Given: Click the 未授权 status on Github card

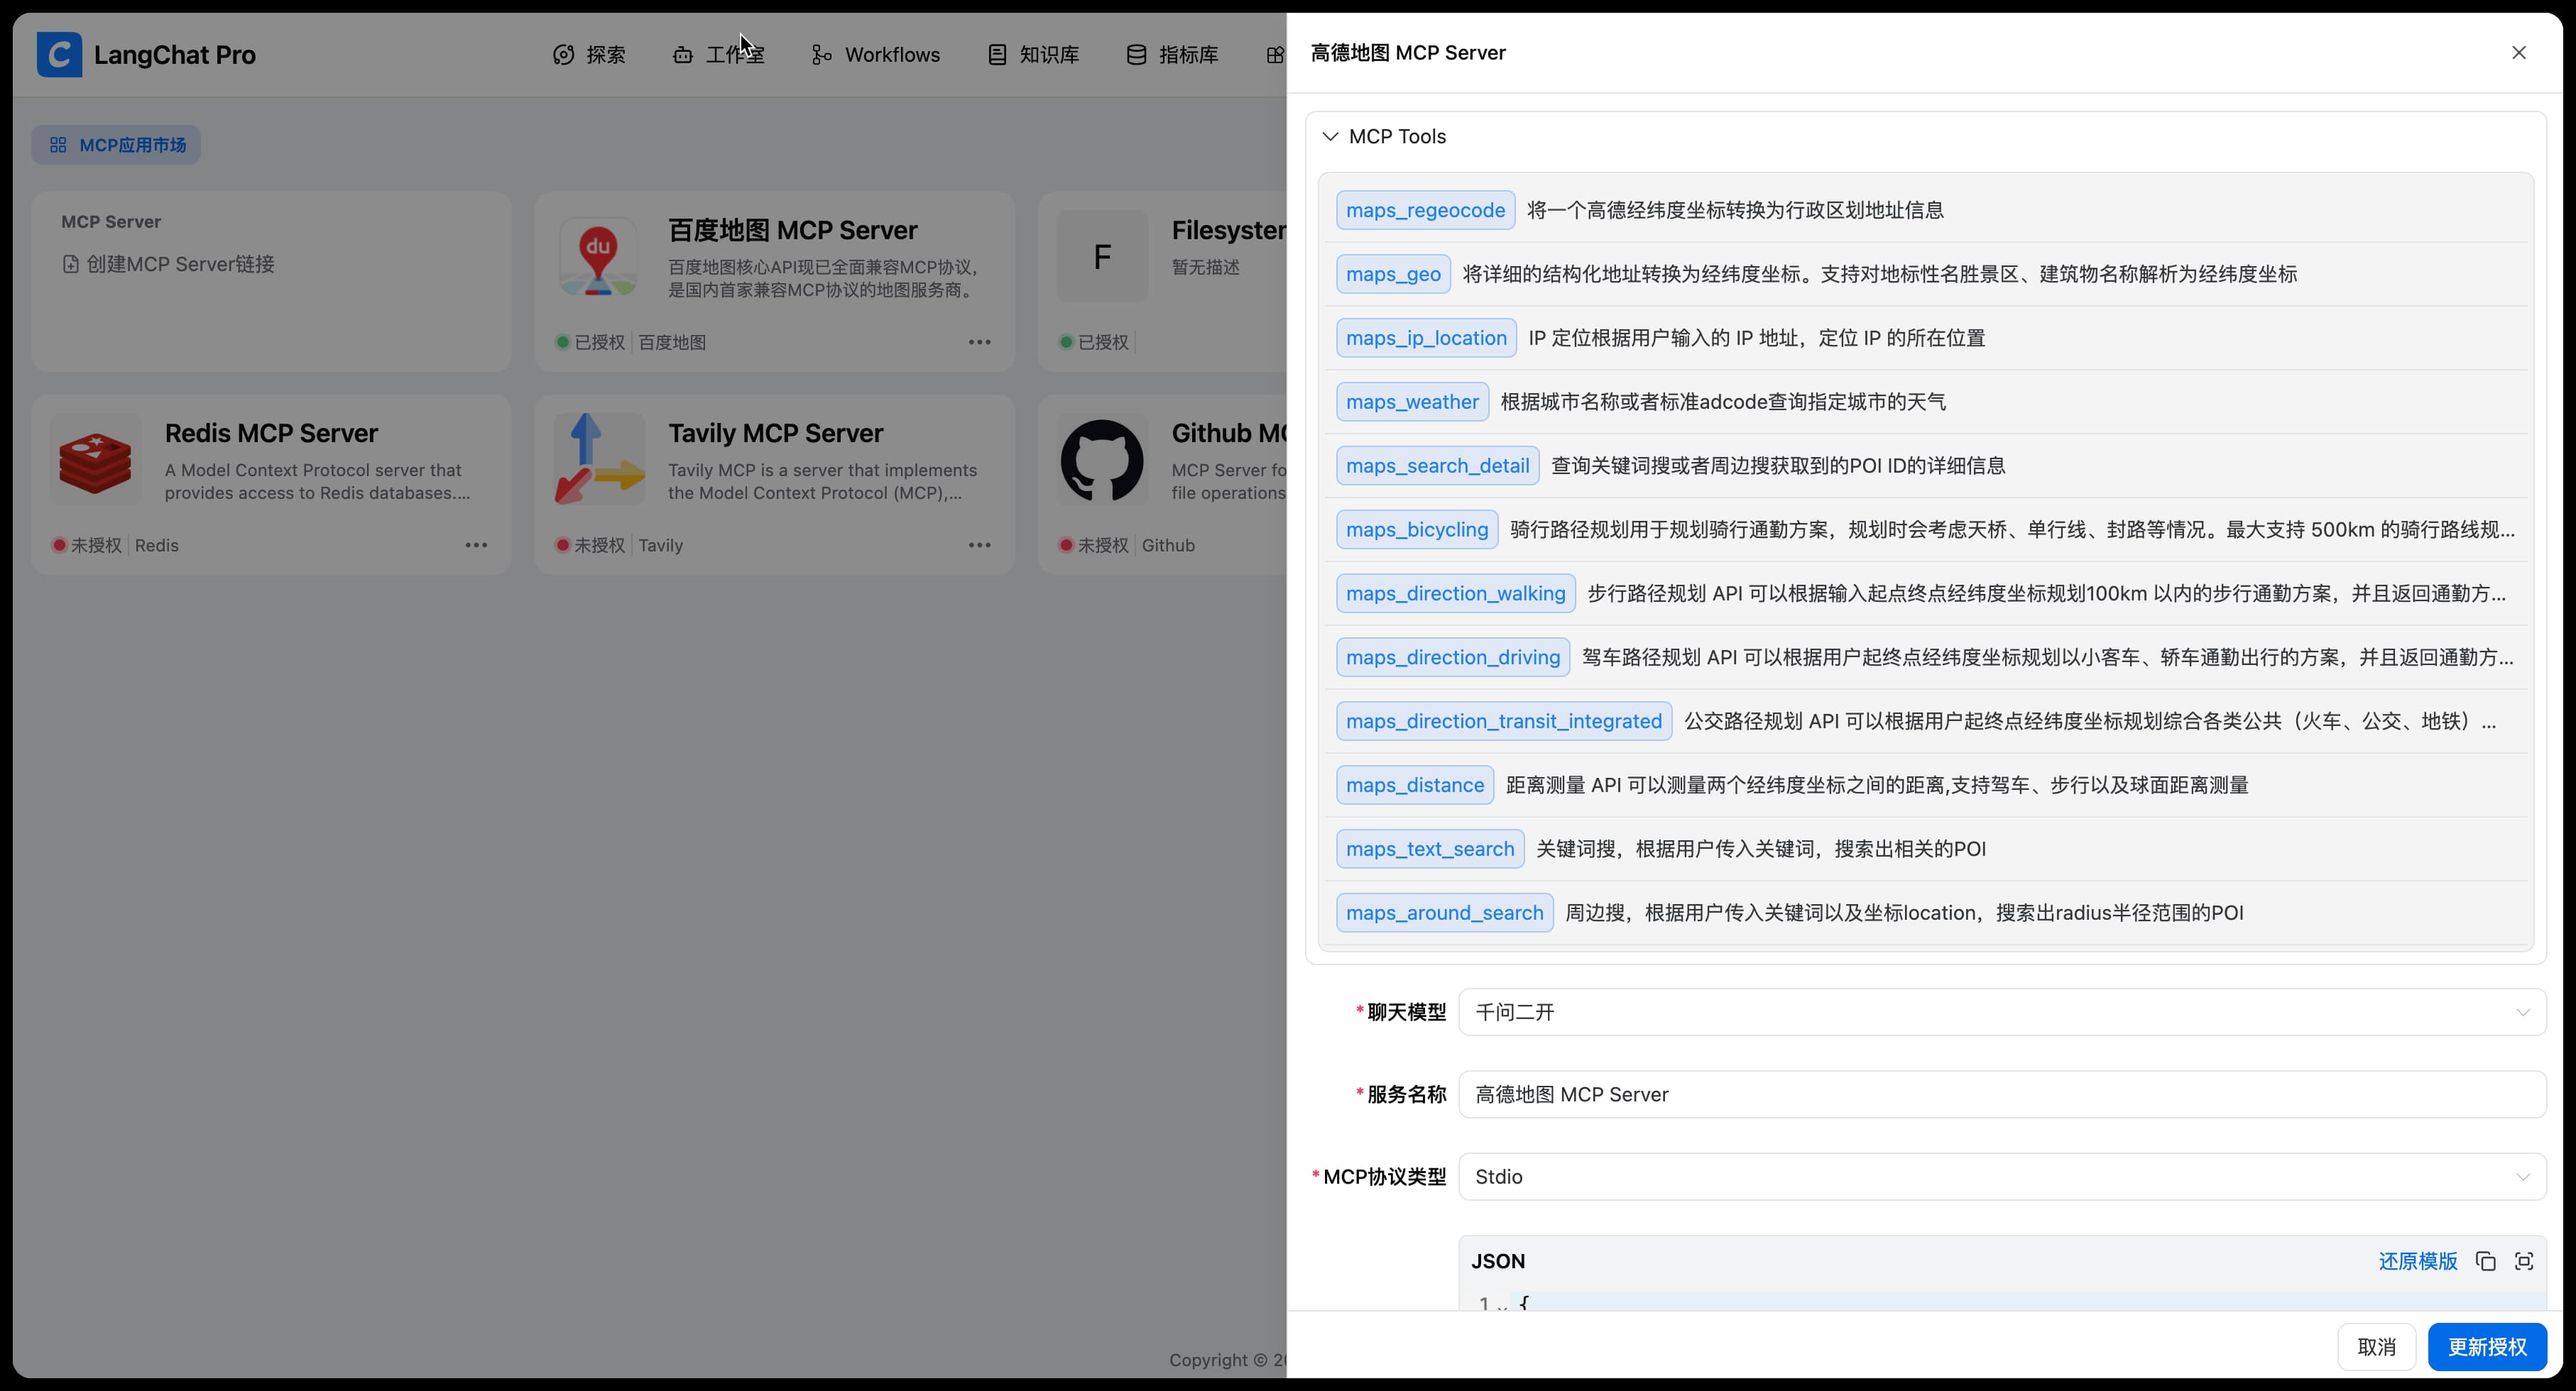Looking at the screenshot, I should pos(1094,544).
